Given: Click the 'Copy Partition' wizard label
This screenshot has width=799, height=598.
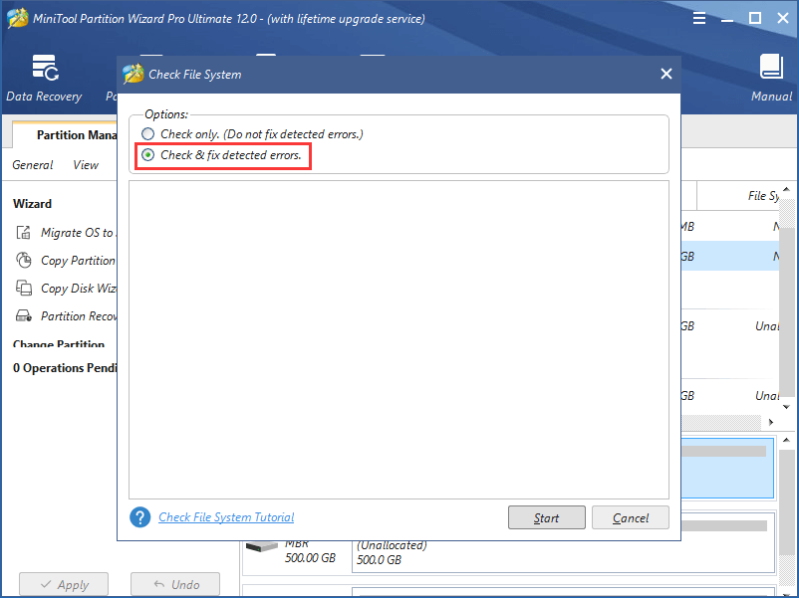Looking at the screenshot, I should tap(78, 261).
